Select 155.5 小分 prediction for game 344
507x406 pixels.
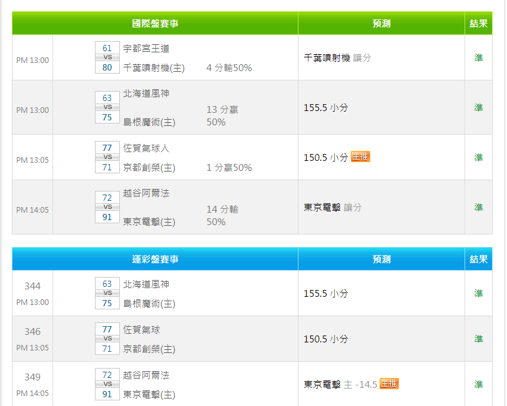point(326,294)
